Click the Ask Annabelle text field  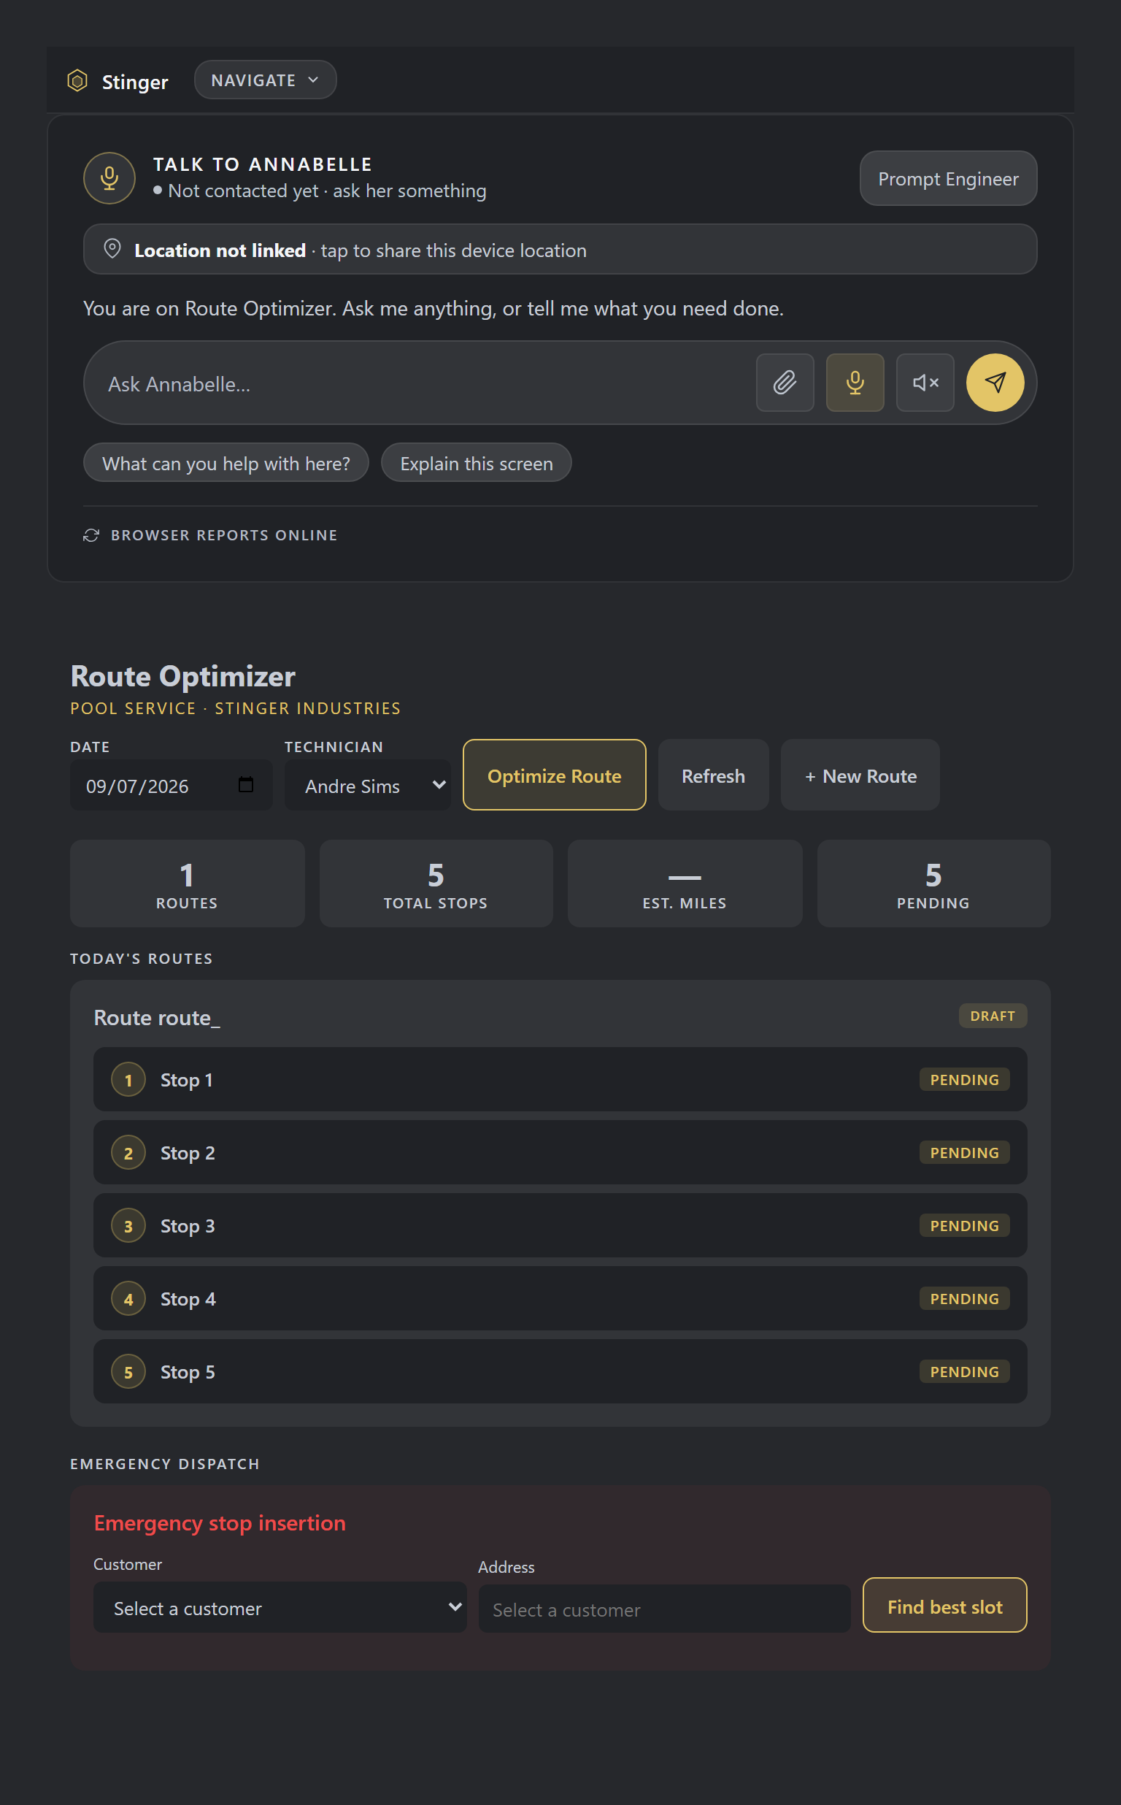423,383
